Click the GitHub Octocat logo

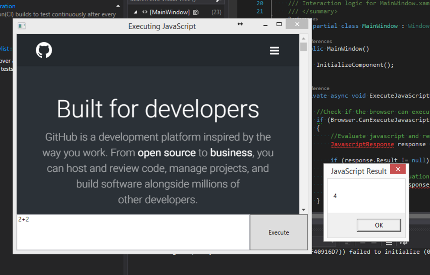pos(44,50)
